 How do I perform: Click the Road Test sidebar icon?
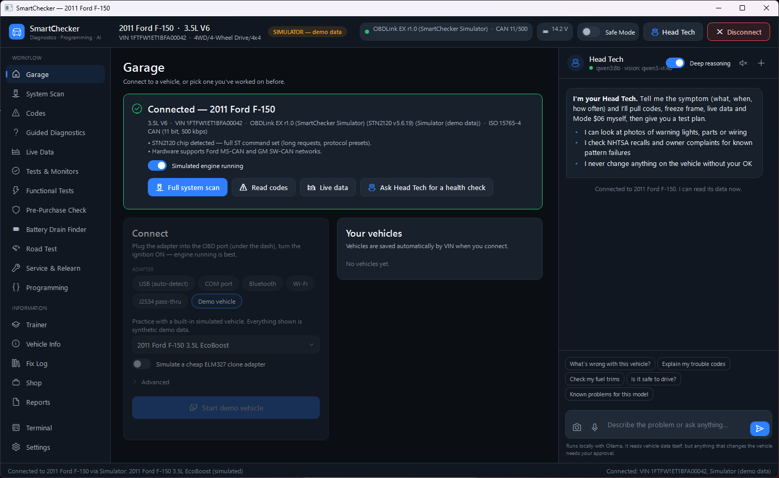click(x=16, y=249)
